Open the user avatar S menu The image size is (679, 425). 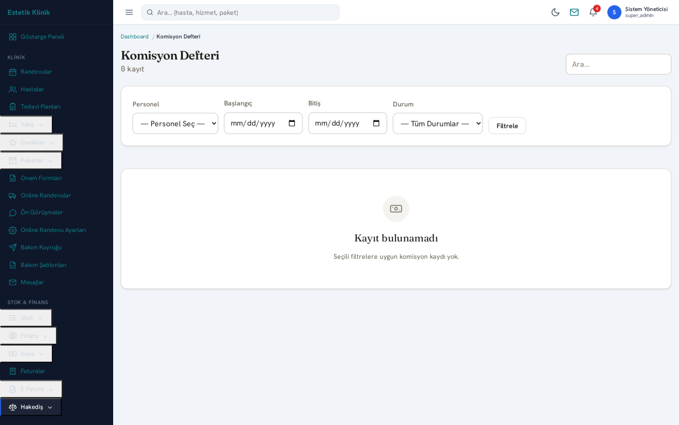pyautogui.click(x=614, y=12)
